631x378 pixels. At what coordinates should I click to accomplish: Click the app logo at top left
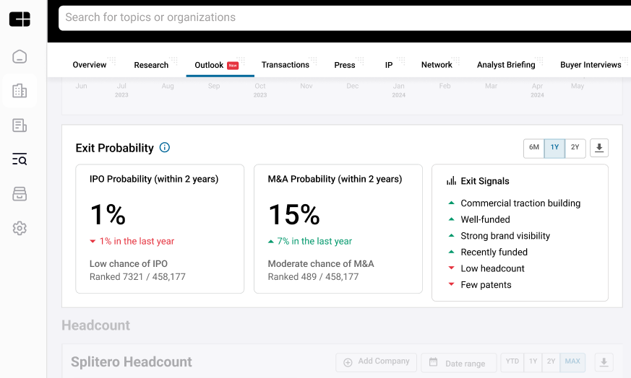(20, 19)
